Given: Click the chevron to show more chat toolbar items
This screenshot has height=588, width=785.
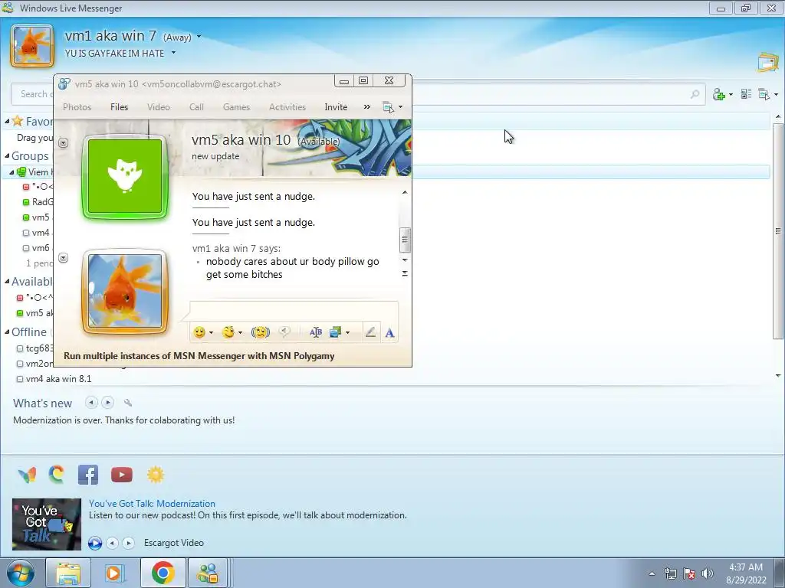Looking at the screenshot, I should click(x=367, y=107).
